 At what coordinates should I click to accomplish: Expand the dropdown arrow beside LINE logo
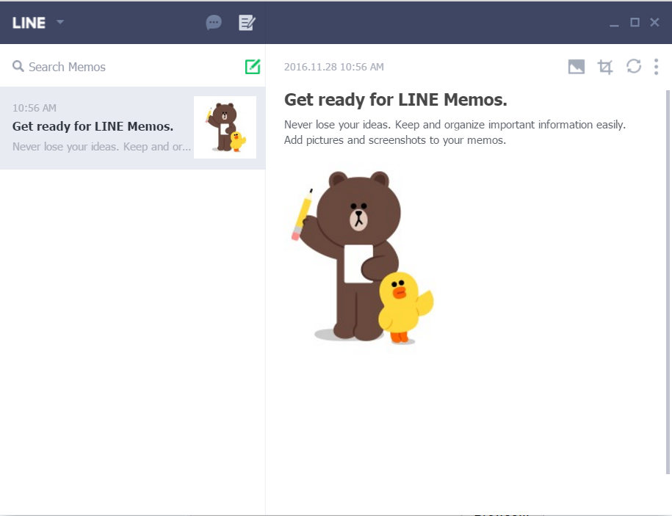coord(60,22)
